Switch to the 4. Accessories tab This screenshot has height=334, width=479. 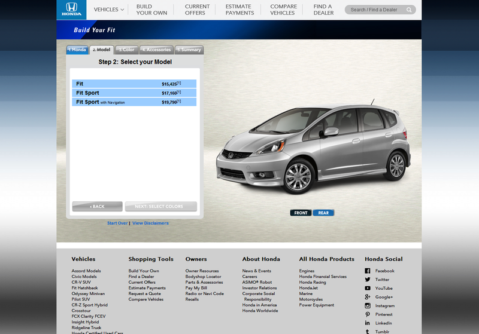[157, 50]
